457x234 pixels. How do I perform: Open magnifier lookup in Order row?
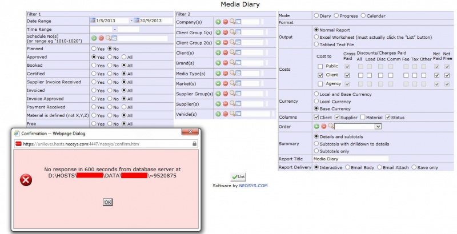click(331, 126)
